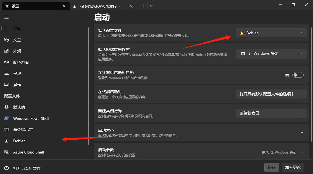313x174 pixels.
Task: Open the 呈现 (Rendering) settings page
Action: pyautogui.click(x=17, y=74)
